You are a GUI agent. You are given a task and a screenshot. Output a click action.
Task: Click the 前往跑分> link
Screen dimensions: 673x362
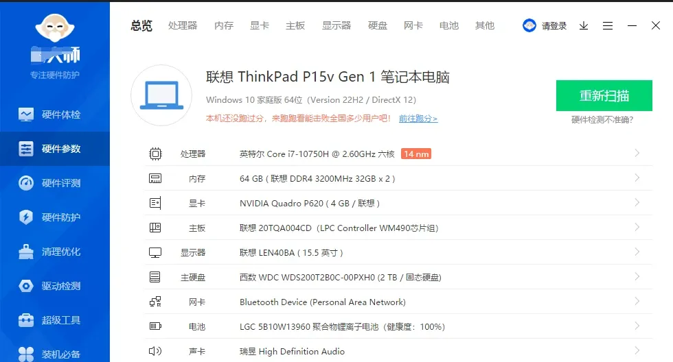click(418, 119)
